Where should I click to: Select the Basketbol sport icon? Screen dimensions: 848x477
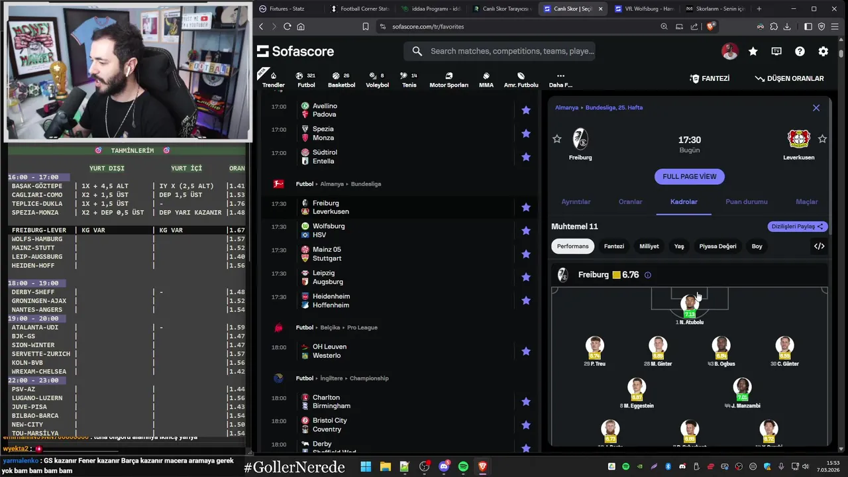pyautogui.click(x=342, y=79)
